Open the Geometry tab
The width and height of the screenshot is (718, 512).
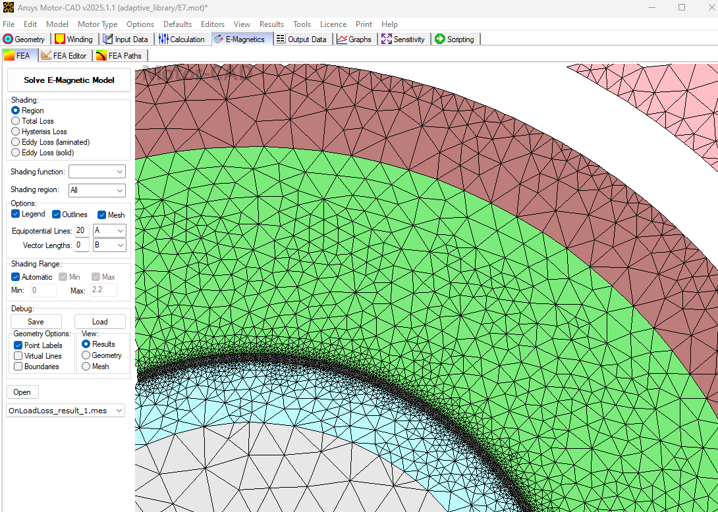point(24,39)
